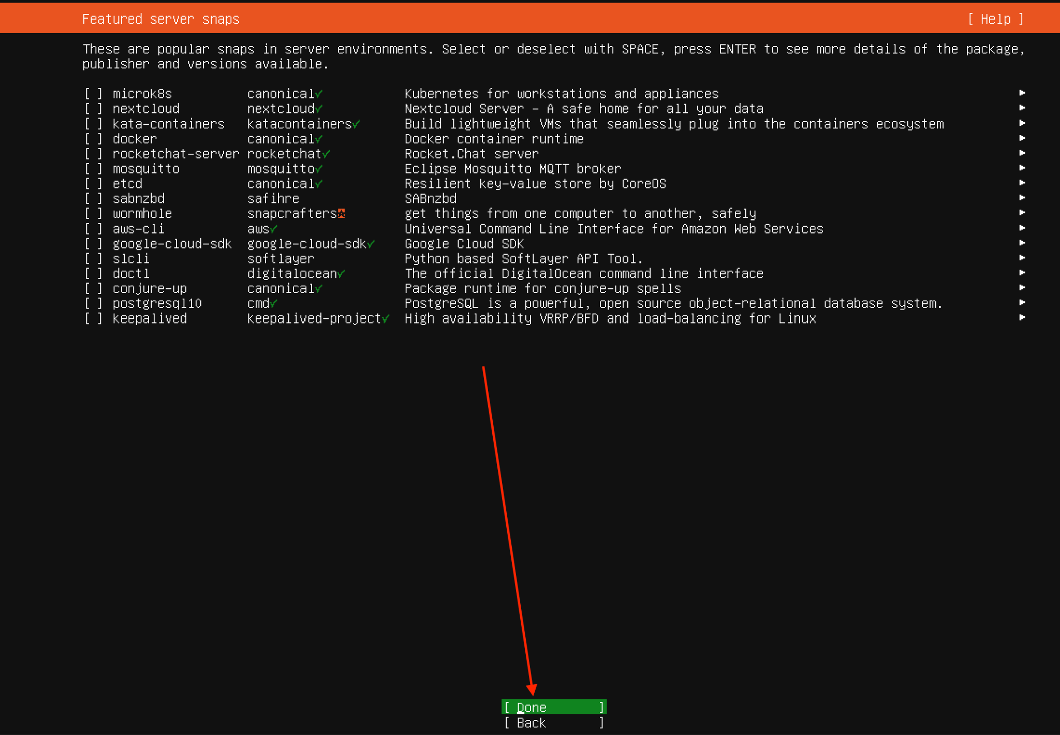Screen dimensions: 1060x735
Task: Expand details for kata-containers
Action: click(1022, 124)
